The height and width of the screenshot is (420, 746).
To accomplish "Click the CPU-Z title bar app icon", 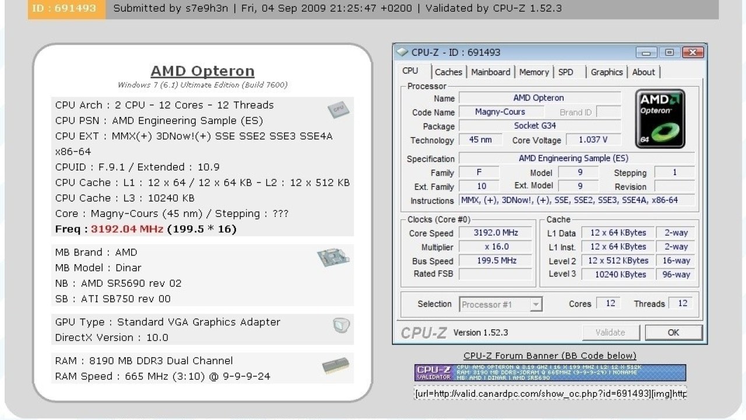I will [x=402, y=52].
